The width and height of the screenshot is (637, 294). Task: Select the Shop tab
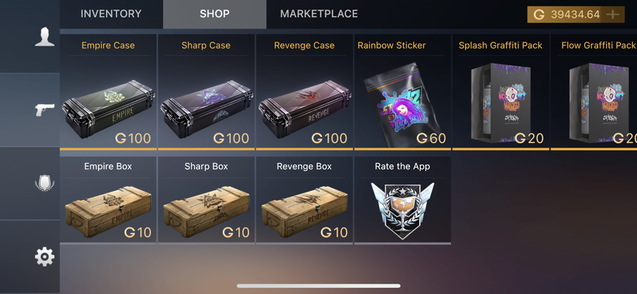(215, 14)
